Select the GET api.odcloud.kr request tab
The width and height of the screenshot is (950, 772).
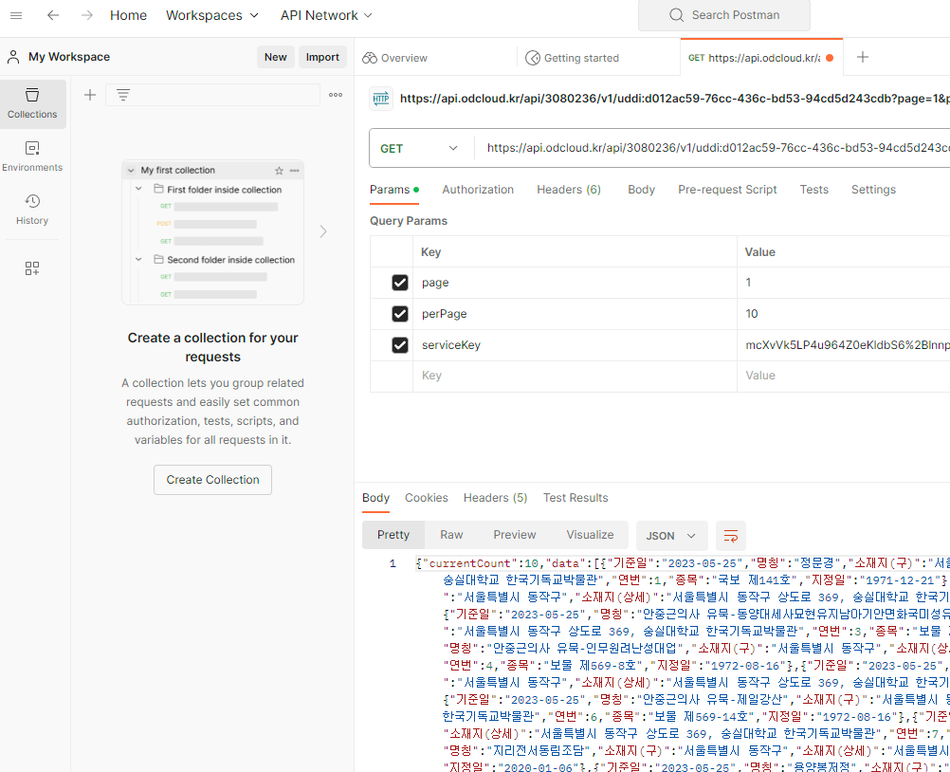click(761, 58)
